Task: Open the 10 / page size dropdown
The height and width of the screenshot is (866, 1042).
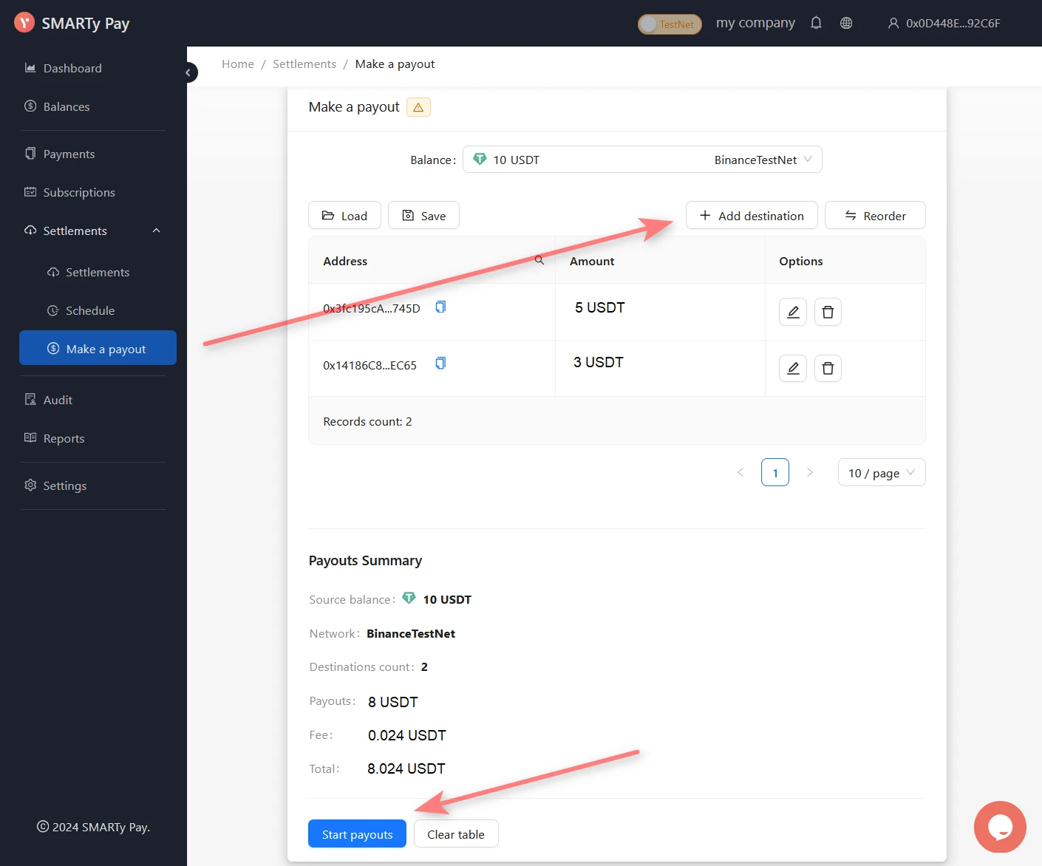Action: 881,473
